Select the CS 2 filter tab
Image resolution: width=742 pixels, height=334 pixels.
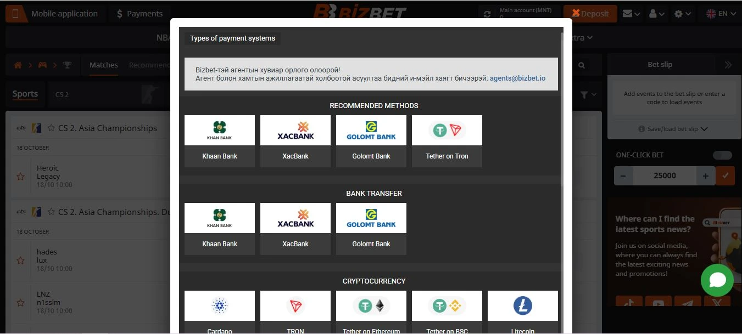pos(62,94)
